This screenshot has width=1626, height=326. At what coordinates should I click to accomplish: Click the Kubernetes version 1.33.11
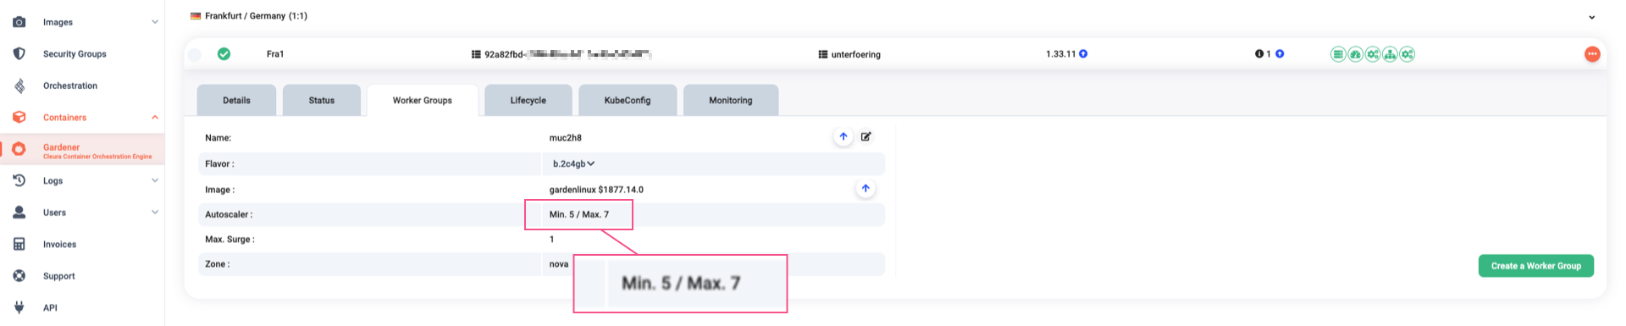[x=1060, y=53]
